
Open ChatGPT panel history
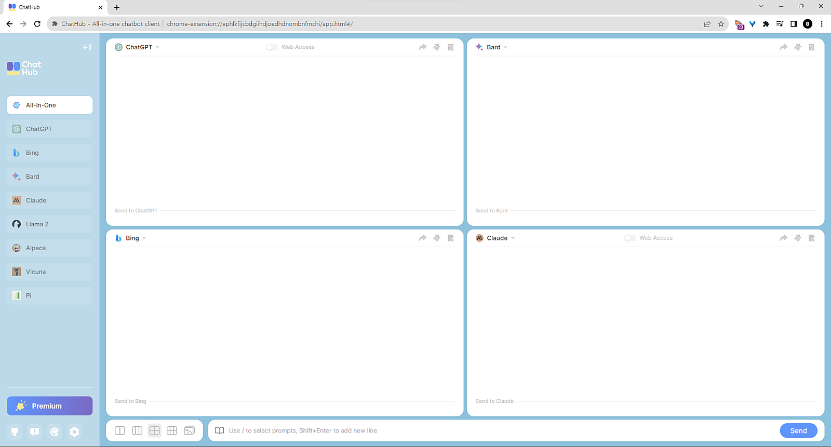(451, 47)
